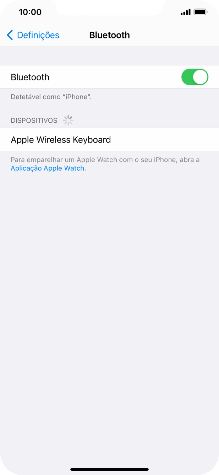The width and height of the screenshot is (219, 475).
Task: Click the Detetável como "iPhone" note
Action: point(51,97)
